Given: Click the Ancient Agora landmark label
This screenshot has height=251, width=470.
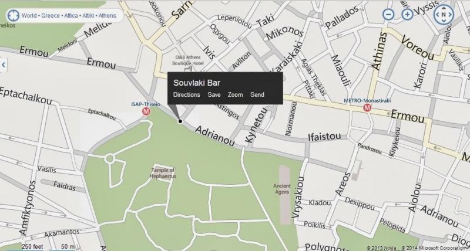Looking at the screenshot, I should point(282,189).
